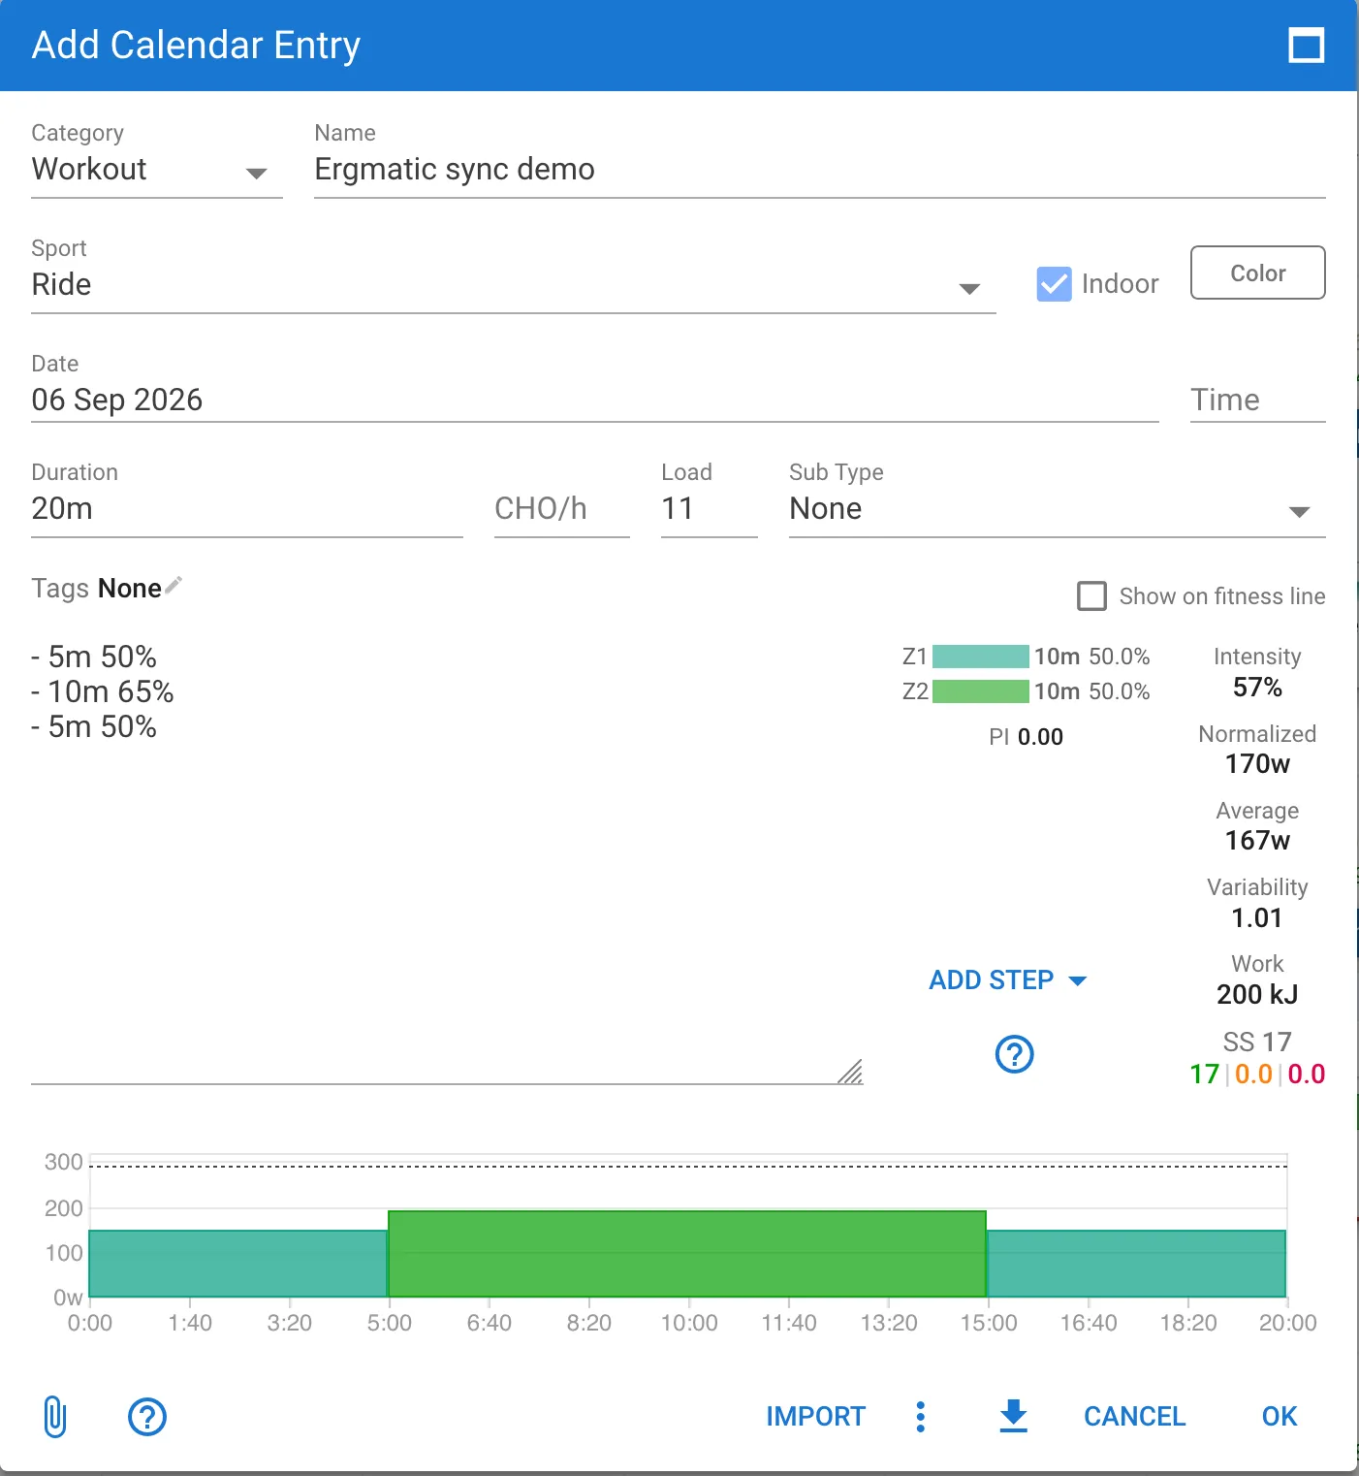Click the Z2 zone color bar
1359x1476 pixels.
coord(980,691)
